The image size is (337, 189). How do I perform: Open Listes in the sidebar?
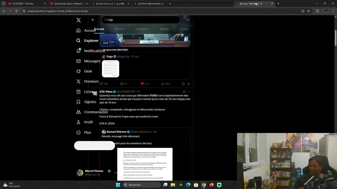click(x=85, y=92)
